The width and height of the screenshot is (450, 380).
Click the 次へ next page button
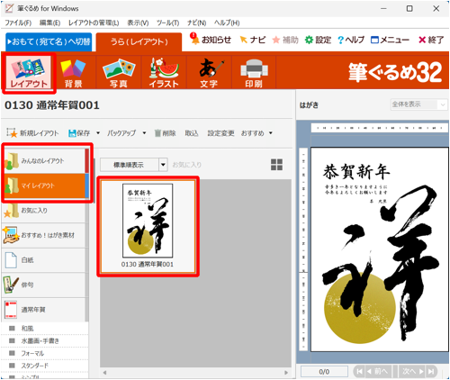pyautogui.click(x=412, y=372)
